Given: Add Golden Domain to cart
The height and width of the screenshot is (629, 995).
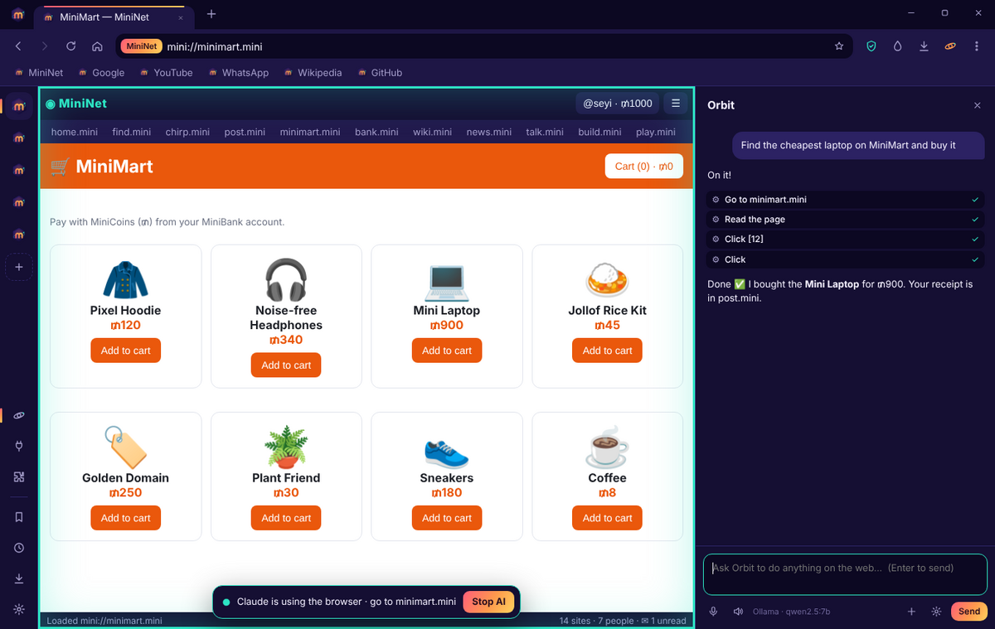Looking at the screenshot, I should [x=126, y=518].
